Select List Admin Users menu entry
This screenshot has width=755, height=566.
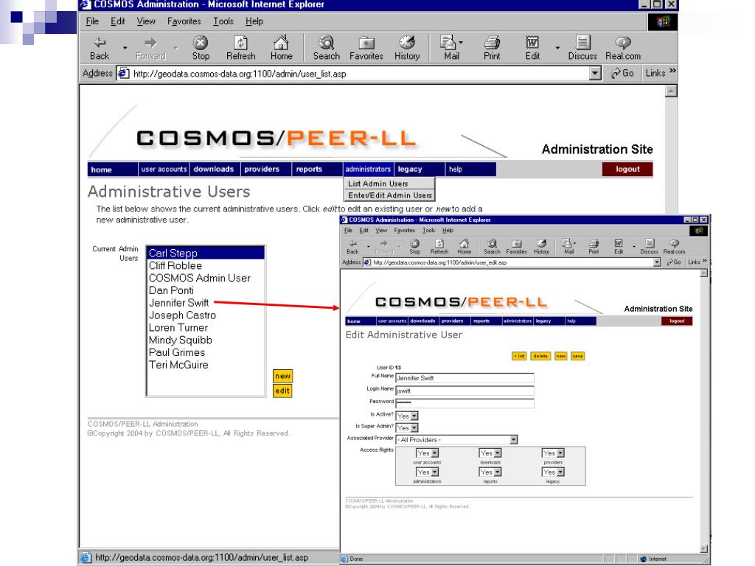[x=389, y=184]
